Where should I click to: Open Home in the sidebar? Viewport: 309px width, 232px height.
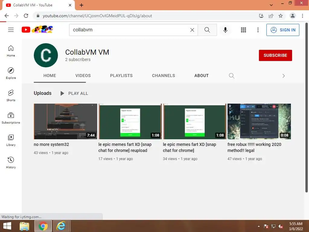(x=11, y=51)
